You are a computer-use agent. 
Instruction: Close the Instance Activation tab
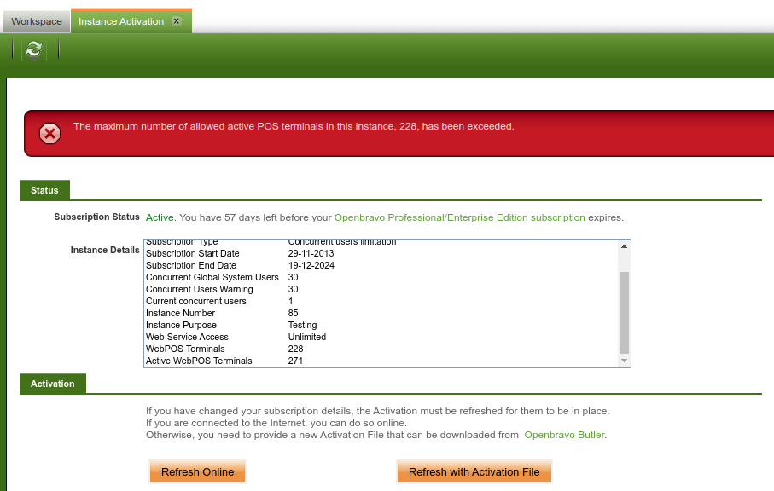pos(177,20)
